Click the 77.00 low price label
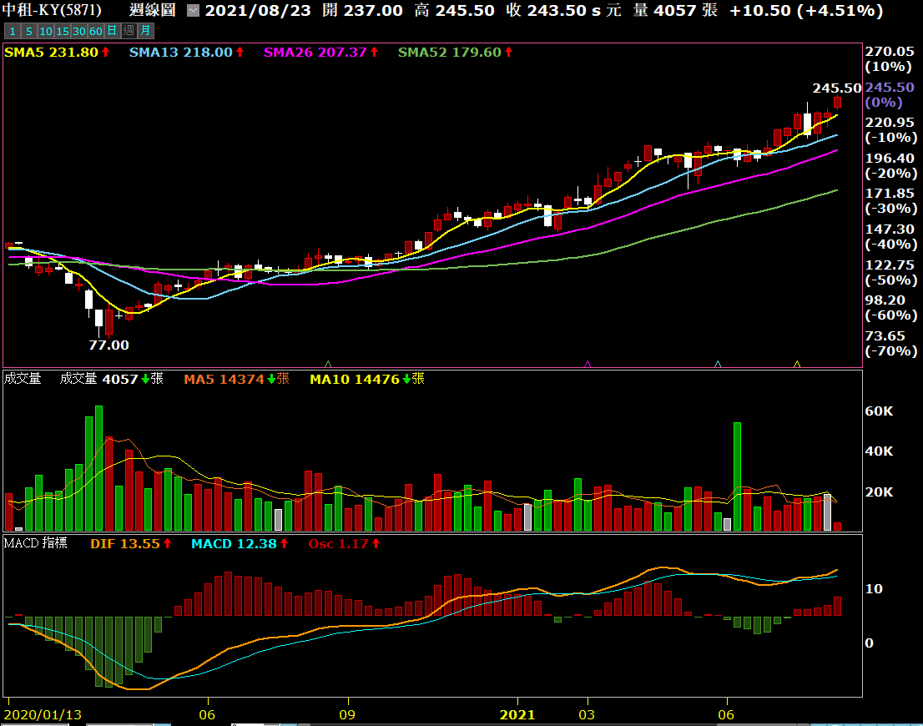The height and width of the screenshot is (726, 923). pyautogui.click(x=109, y=345)
